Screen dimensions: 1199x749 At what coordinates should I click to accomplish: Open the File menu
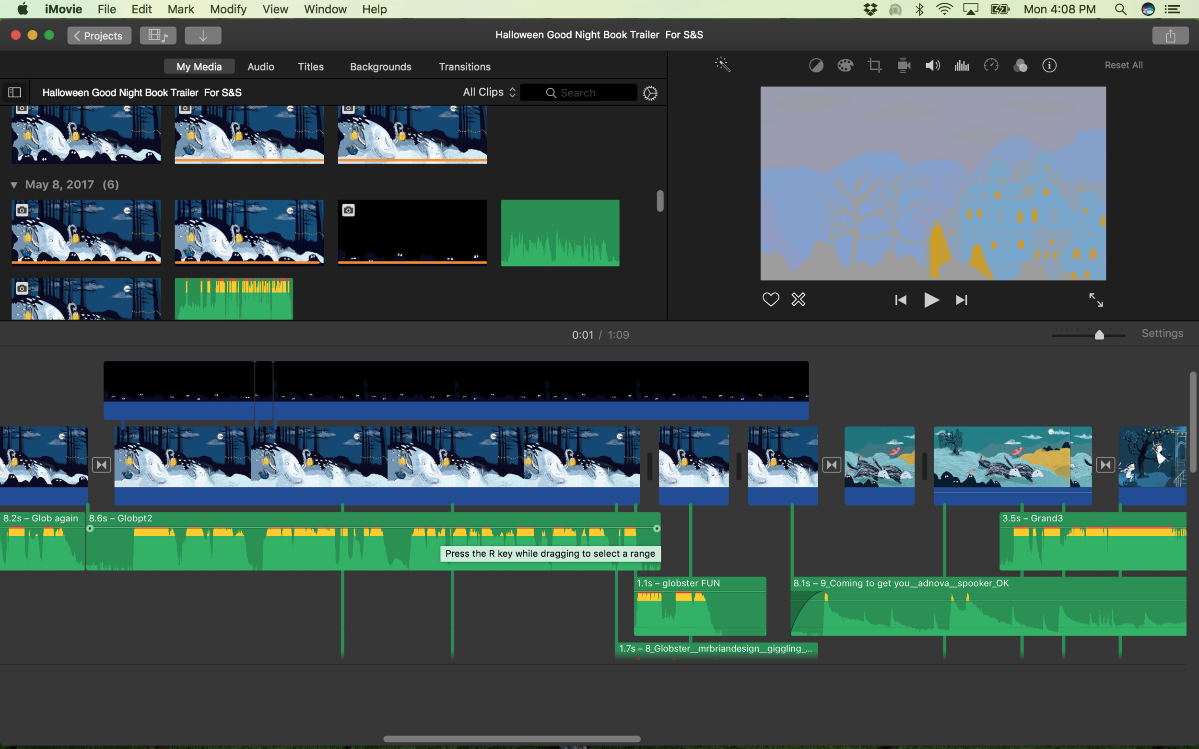[106, 10]
